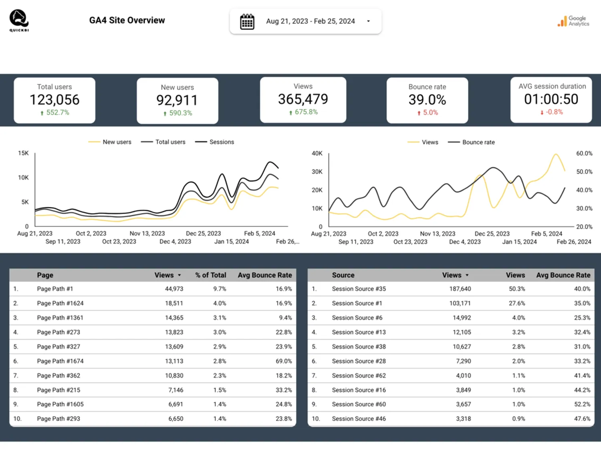Click the New users scorecard value 92,911
The height and width of the screenshot is (451, 601).
pyautogui.click(x=177, y=100)
